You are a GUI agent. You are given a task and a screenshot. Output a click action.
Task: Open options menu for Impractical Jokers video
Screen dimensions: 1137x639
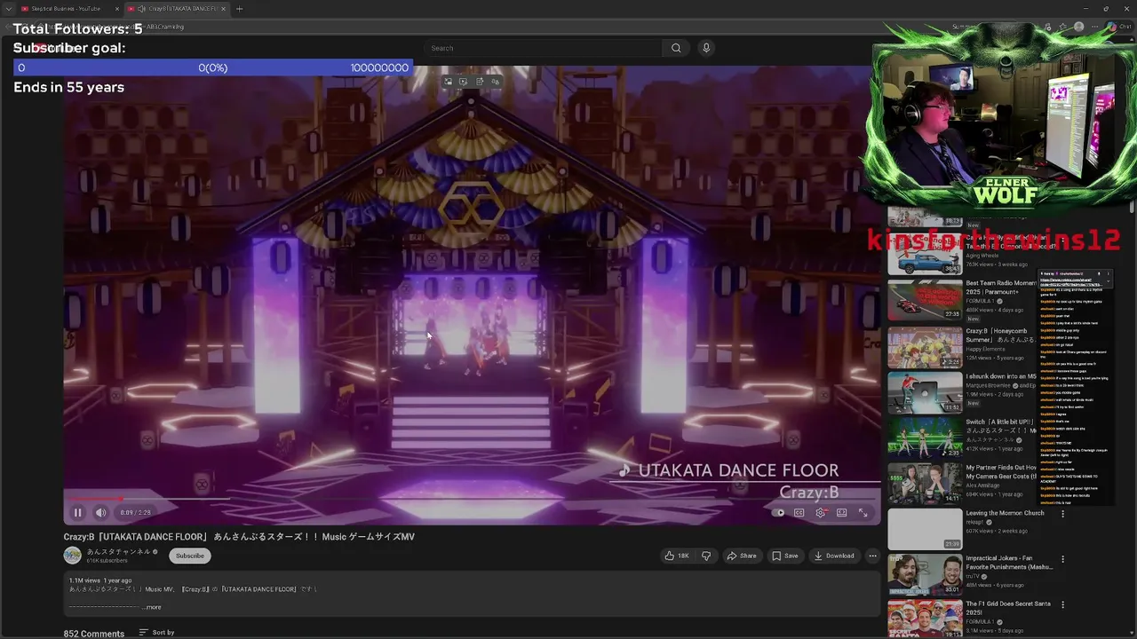[x=1062, y=559]
